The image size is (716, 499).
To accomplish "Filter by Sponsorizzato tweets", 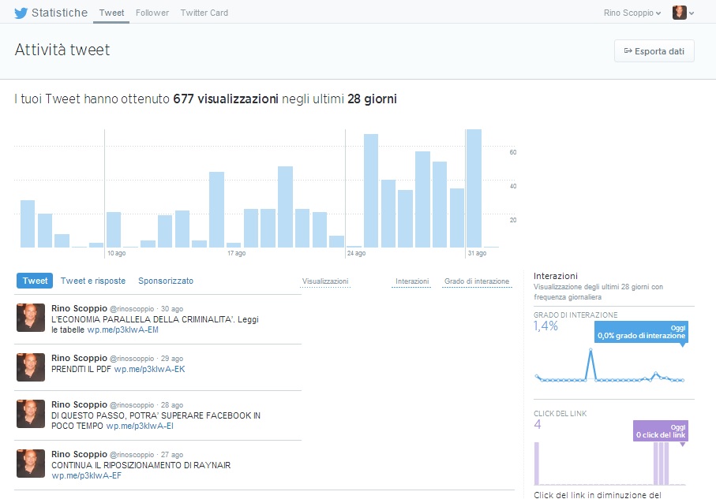I will [x=166, y=281].
